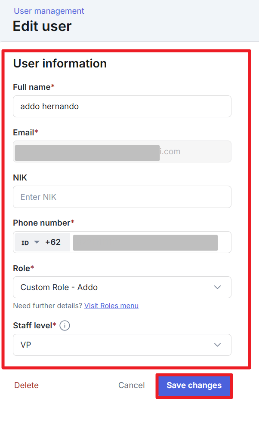259x425 pixels.
Task: Cancel editing the user
Action: (132, 385)
